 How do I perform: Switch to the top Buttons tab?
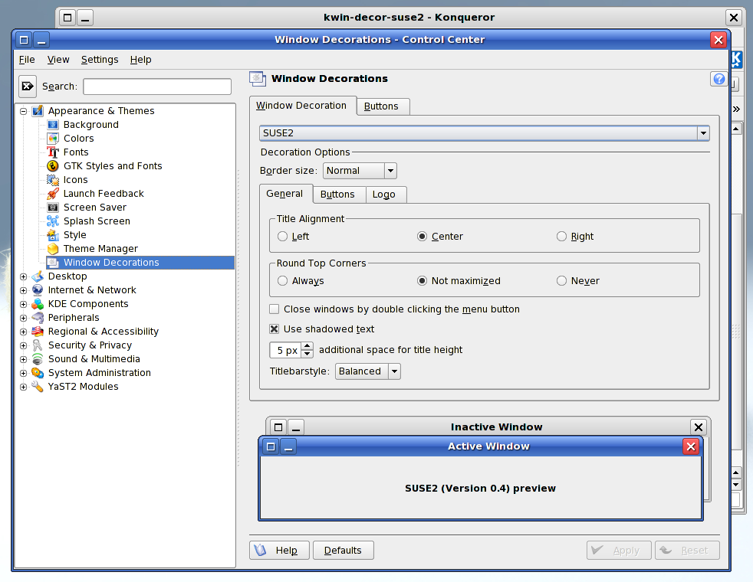click(383, 106)
